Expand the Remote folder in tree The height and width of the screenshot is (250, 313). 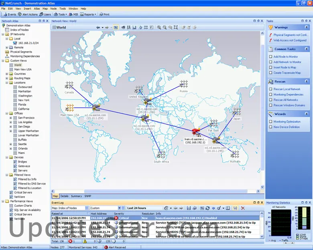click(7, 47)
